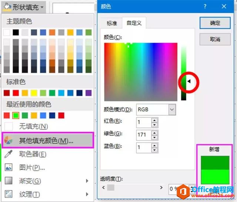Pick the black theme color swatch
The image size is (237, 202).
tap(16, 32)
